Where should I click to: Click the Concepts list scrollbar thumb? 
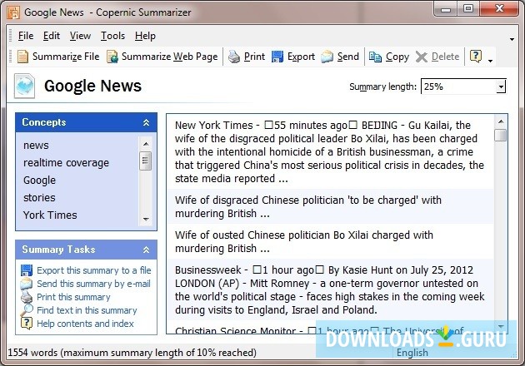pos(146,161)
